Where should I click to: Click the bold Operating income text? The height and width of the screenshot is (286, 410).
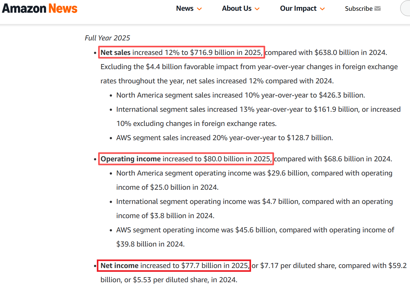point(131,159)
